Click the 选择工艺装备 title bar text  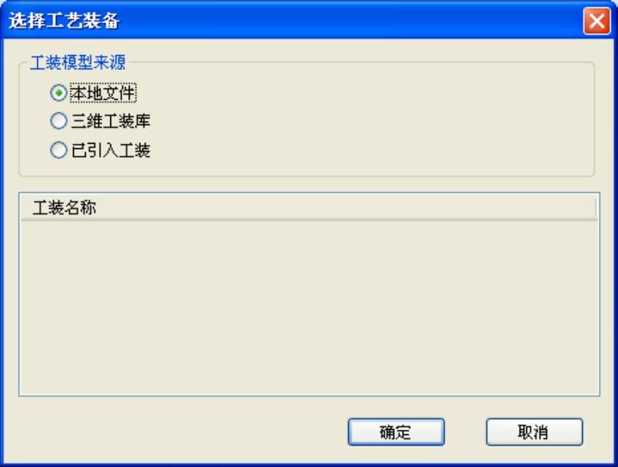click(64, 20)
